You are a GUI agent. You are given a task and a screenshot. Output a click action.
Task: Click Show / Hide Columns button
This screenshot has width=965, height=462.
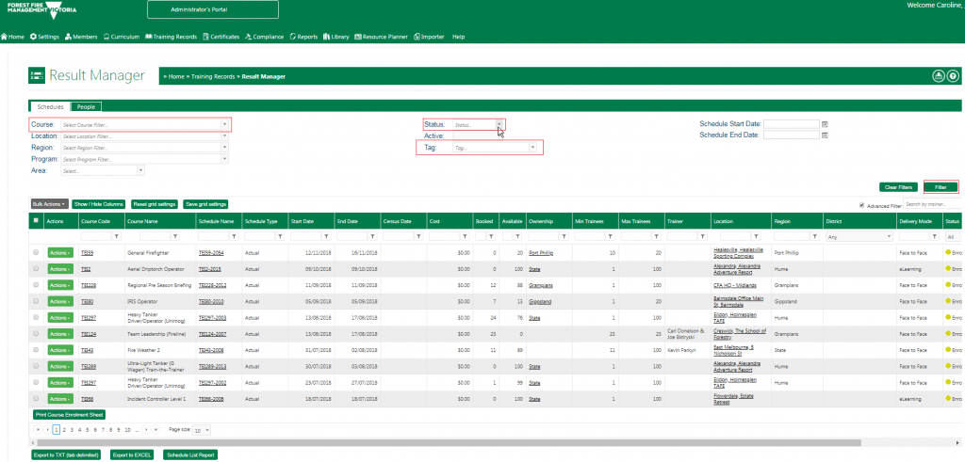(x=98, y=204)
